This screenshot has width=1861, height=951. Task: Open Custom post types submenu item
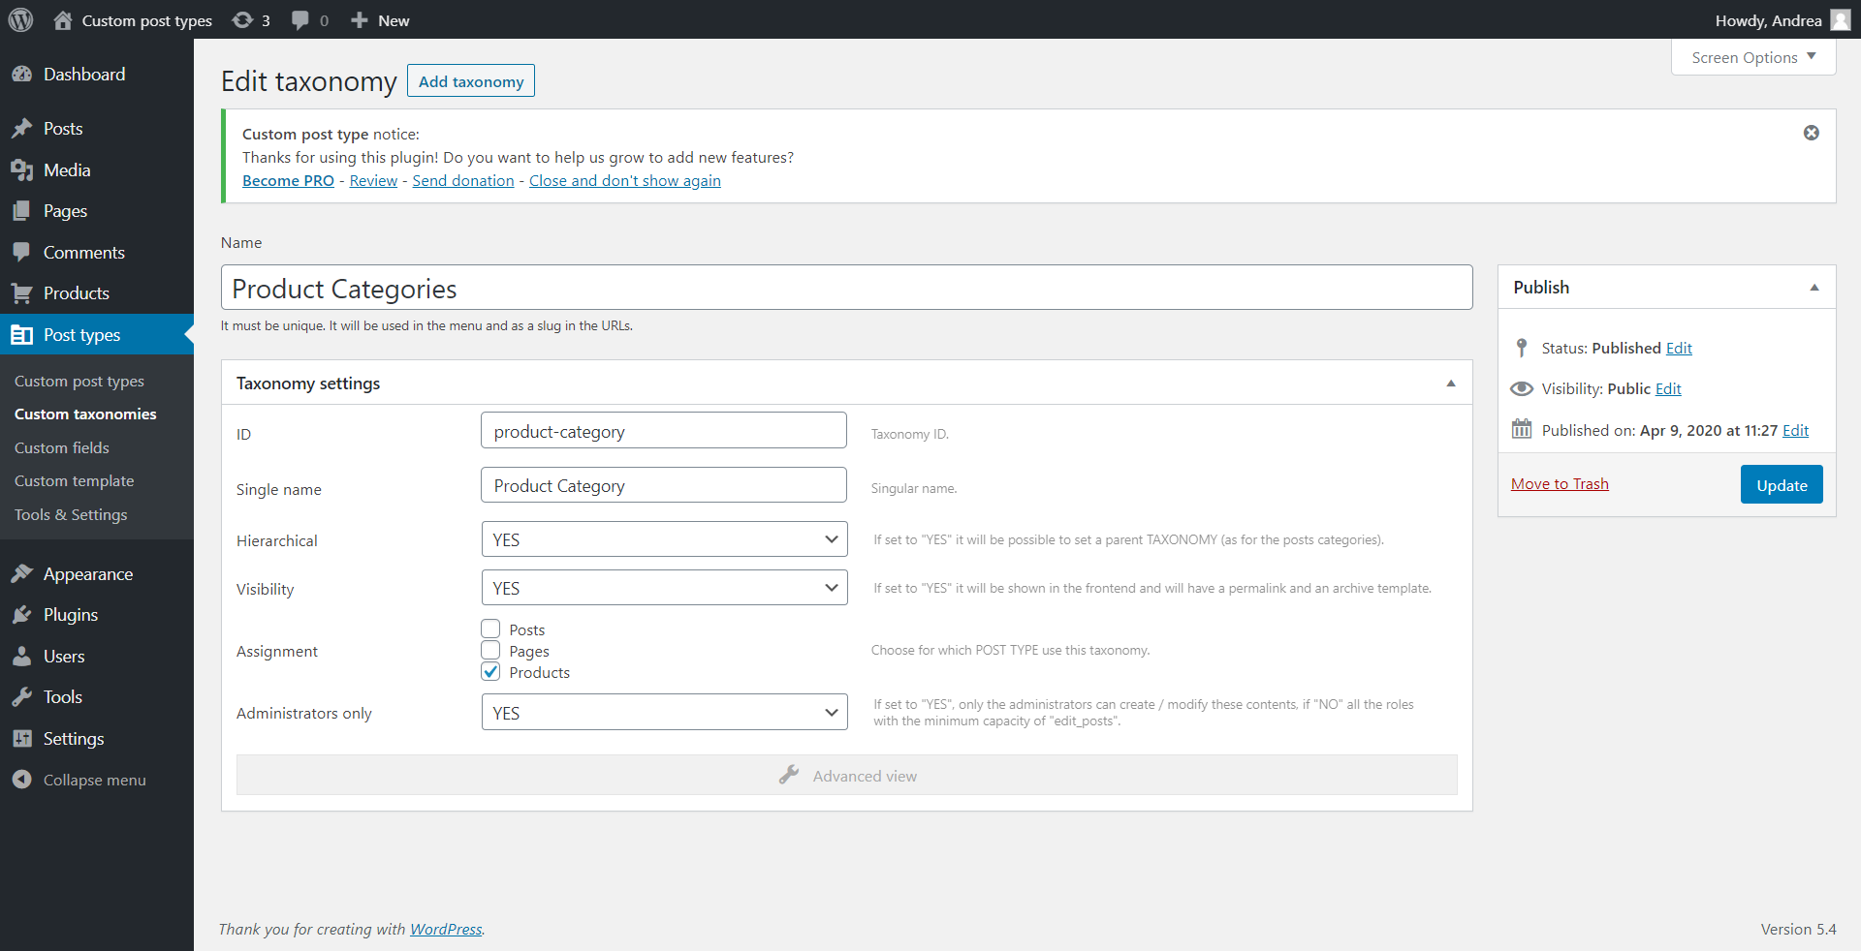coord(79,382)
